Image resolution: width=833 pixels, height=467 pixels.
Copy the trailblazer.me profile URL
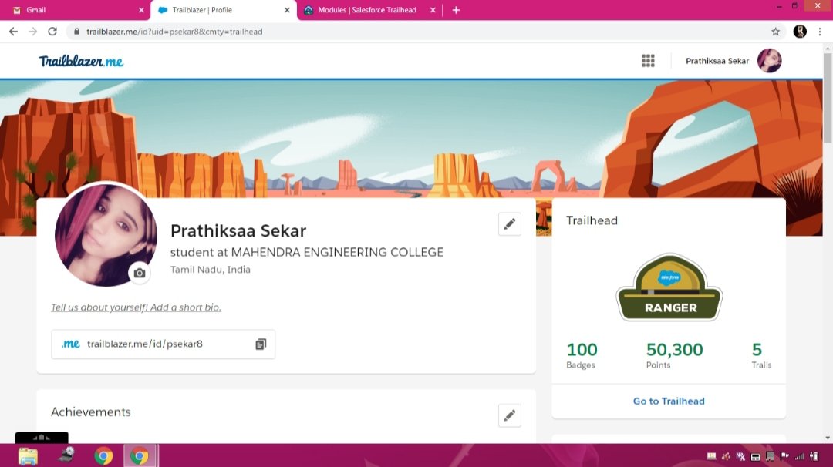click(261, 344)
